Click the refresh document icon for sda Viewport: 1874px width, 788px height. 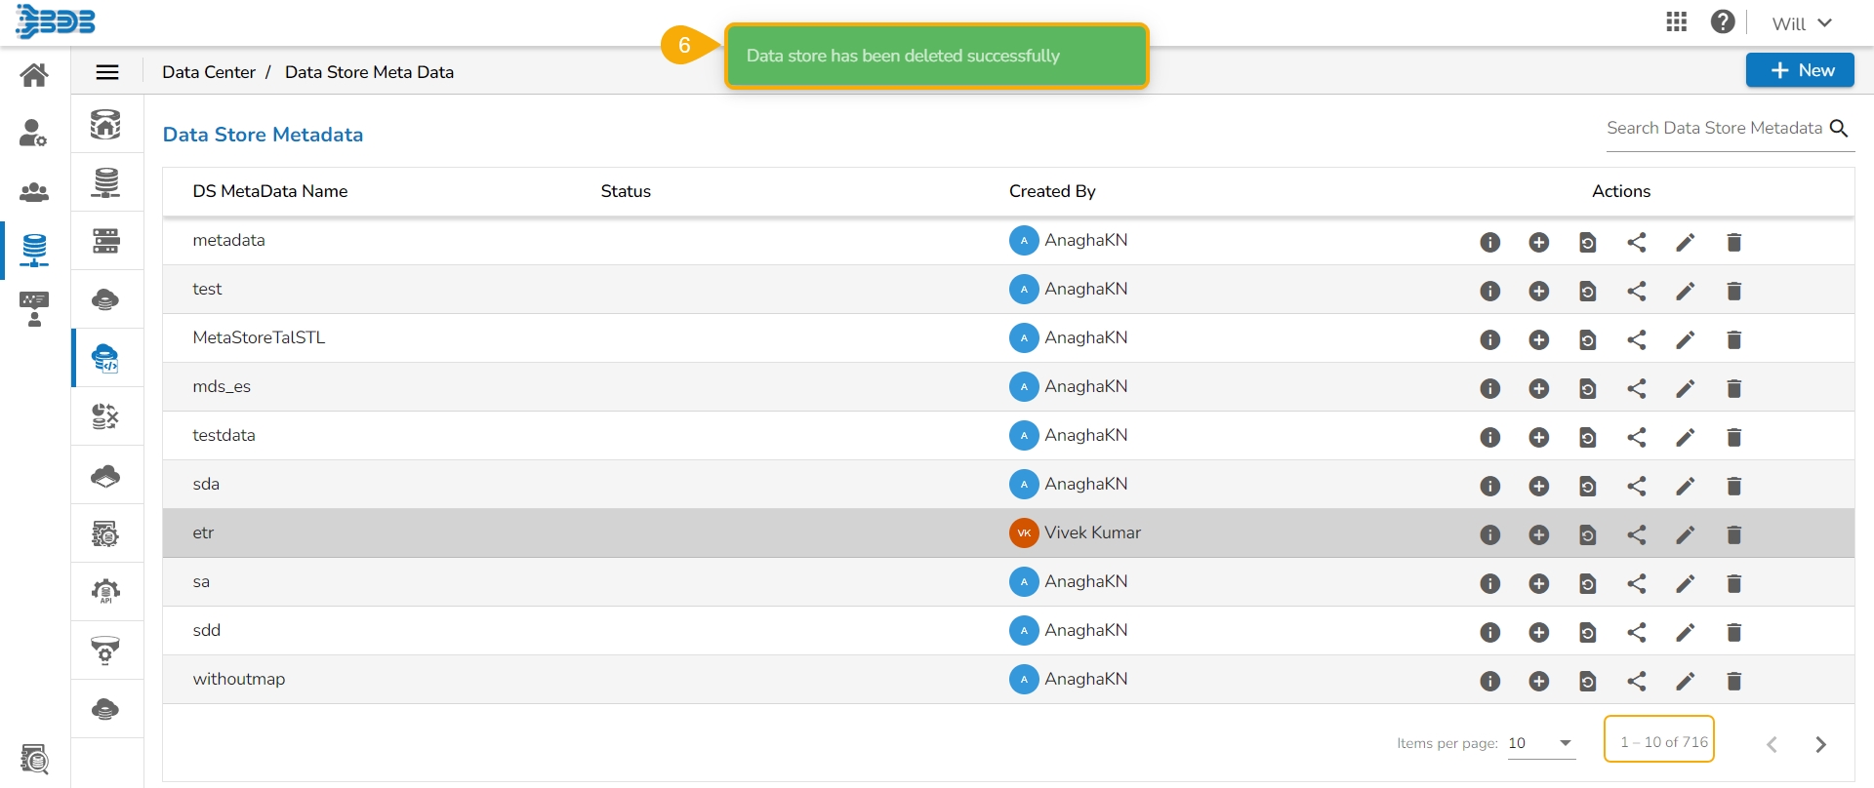[1587, 486]
